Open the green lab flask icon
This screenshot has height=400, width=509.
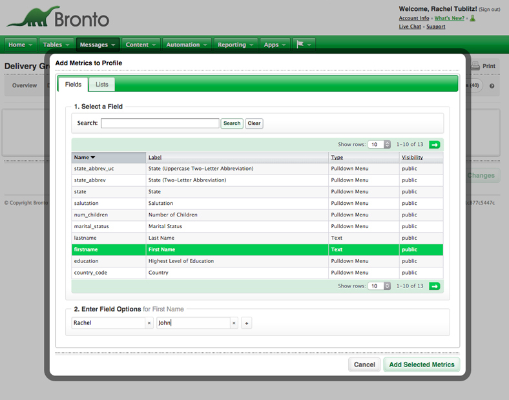(472, 18)
